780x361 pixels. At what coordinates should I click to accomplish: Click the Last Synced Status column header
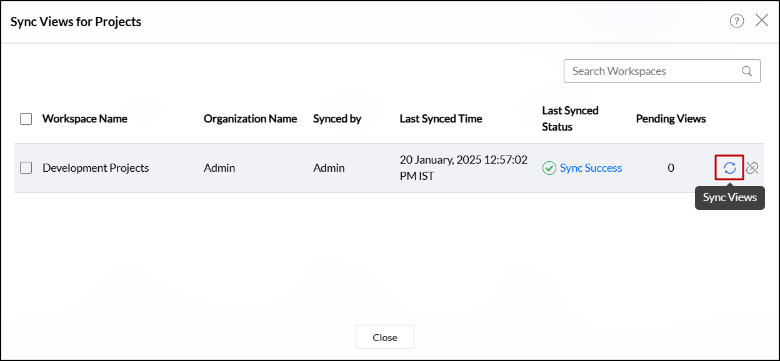[570, 119]
